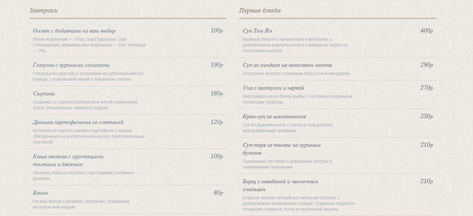The height and width of the screenshot is (216, 473).
Task: Choose Уха с палтусом и неркой
Action: (x=273, y=88)
